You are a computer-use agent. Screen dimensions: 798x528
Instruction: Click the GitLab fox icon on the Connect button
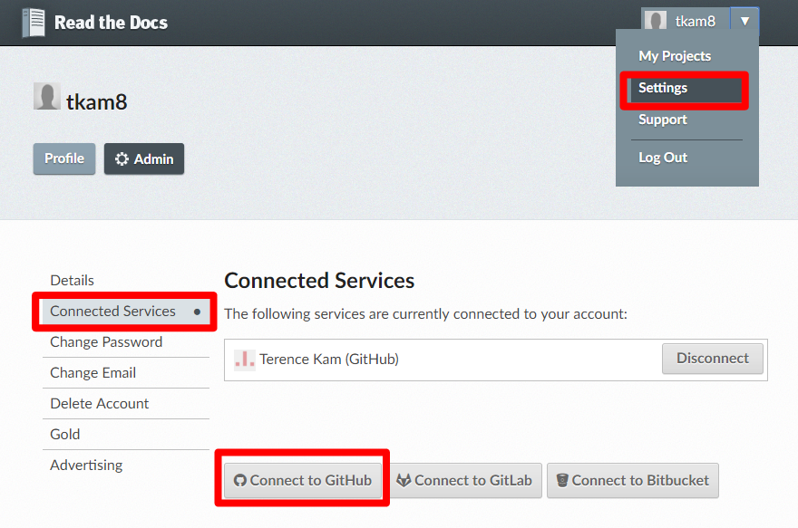point(404,480)
